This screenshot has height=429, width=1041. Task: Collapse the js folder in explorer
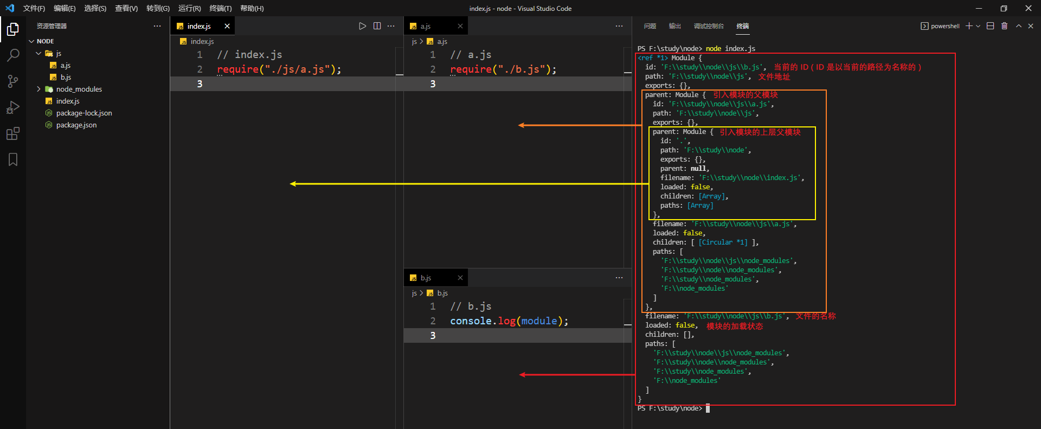click(38, 54)
